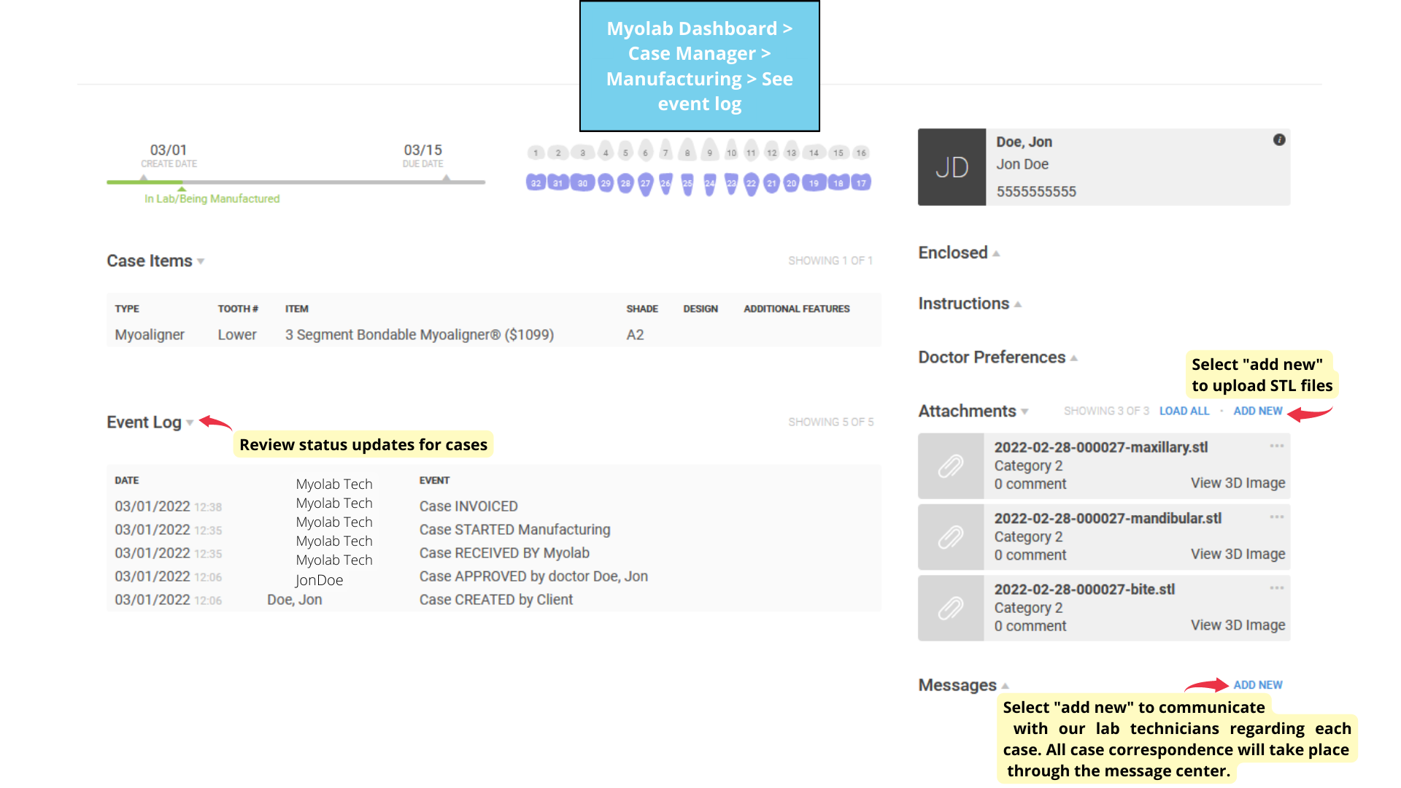The image size is (1401, 788).
Task: Open three-dot menu on mandibular.stl attachment
Action: click(1276, 517)
